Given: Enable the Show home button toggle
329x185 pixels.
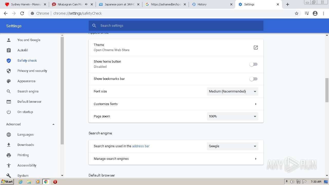Looking at the screenshot, I should tap(253, 64).
